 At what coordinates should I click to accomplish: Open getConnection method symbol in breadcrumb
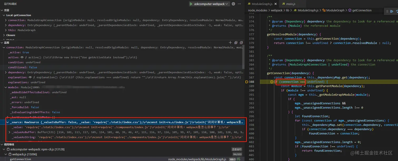point(360,10)
